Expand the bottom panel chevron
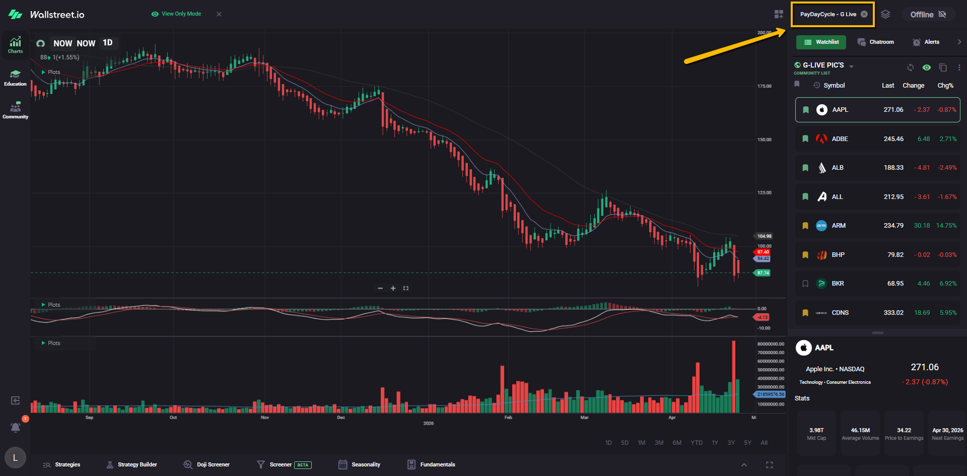Viewport: 967px width, 476px height. [x=744, y=465]
